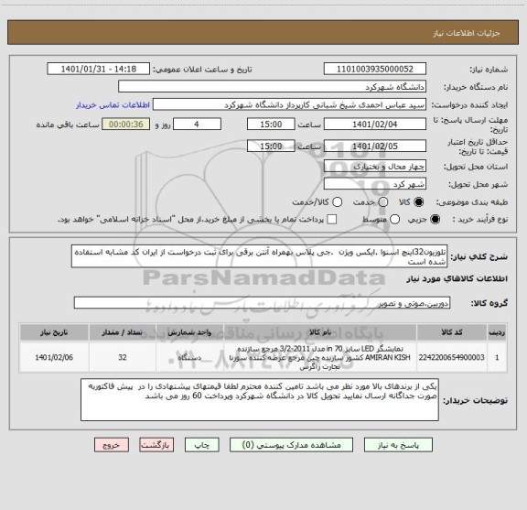
Task: Click the announcement date field 1401/01/31 - 14:18
Action: pyautogui.click(x=99, y=69)
